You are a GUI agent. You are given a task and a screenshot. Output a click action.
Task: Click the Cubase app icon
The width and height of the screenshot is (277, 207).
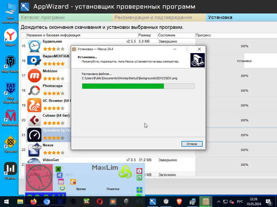(34, 120)
